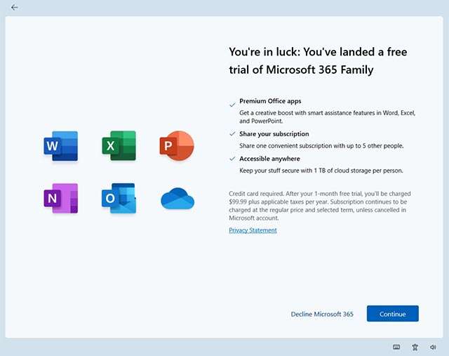Open the accessibility options icon

tap(415, 347)
